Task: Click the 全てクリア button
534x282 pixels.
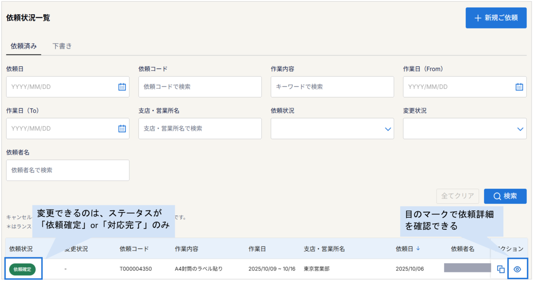Action: (458, 196)
